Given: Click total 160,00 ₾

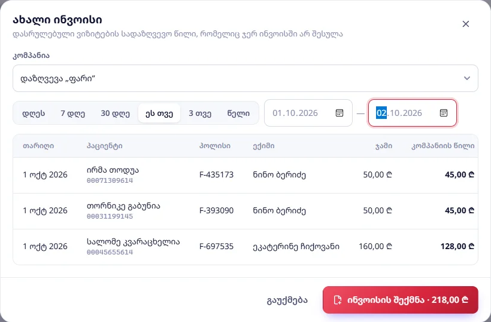Looking at the screenshot, I should coord(375,246).
